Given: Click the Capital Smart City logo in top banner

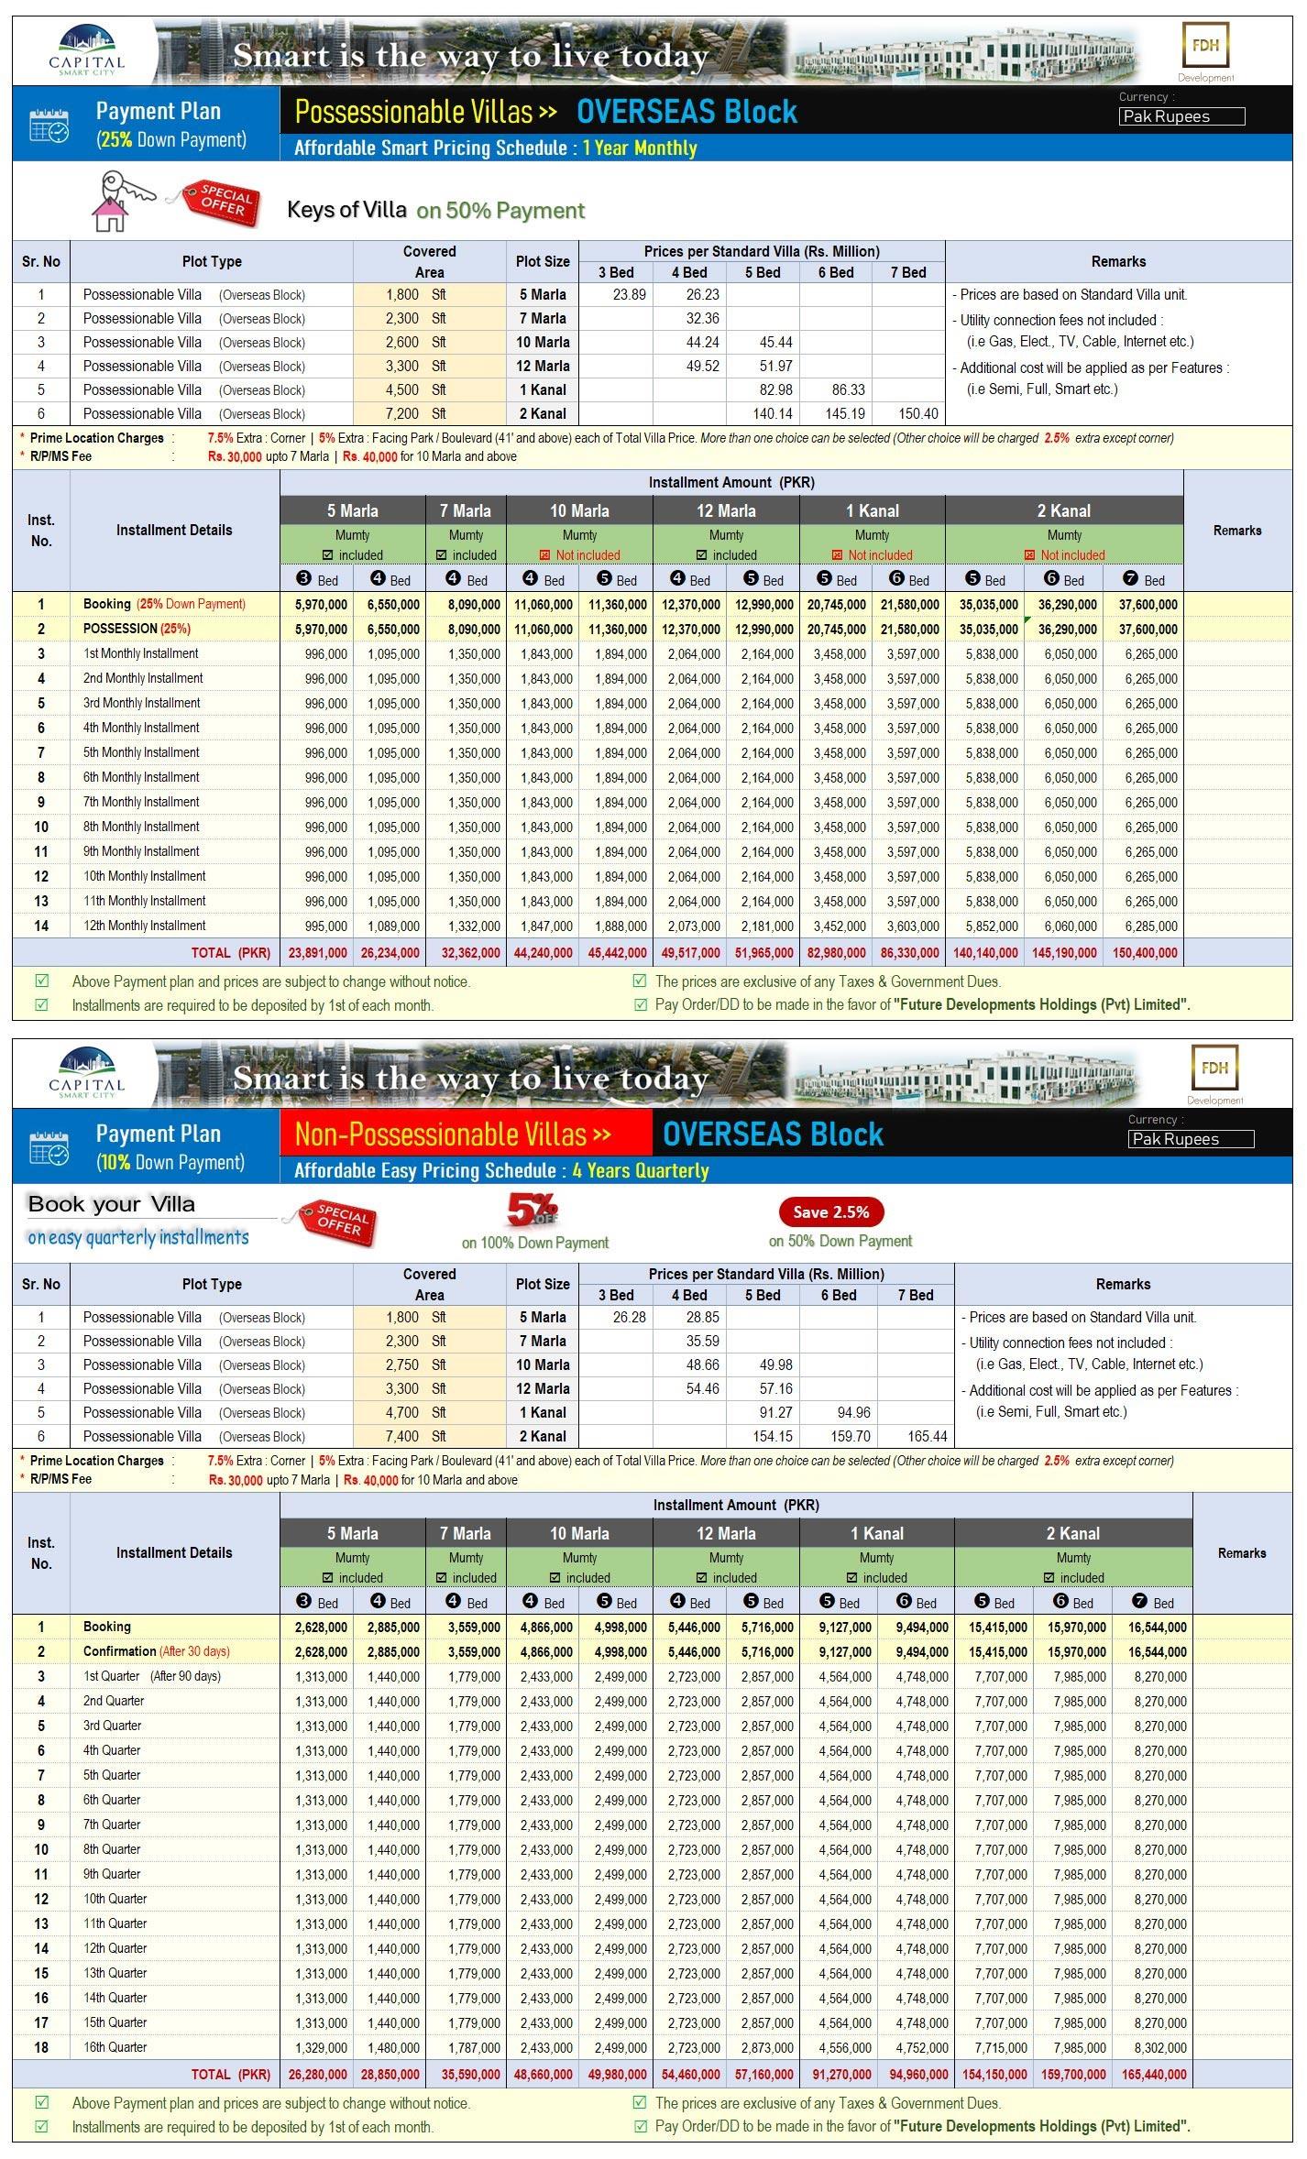Looking at the screenshot, I should point(86,51).
